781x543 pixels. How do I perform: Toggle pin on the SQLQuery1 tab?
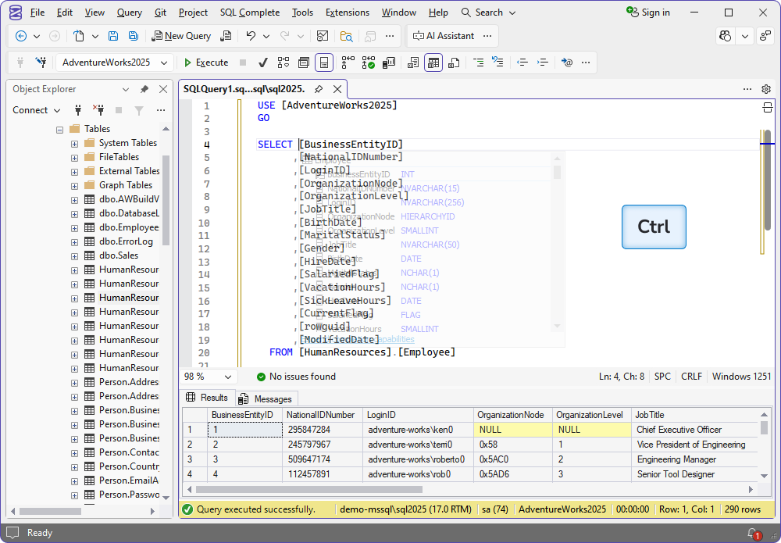[x=319, y=89]
